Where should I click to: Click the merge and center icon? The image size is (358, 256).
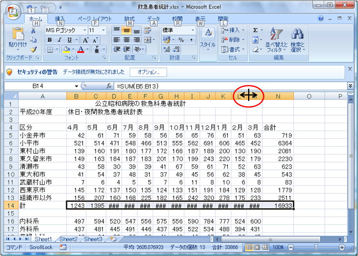coord(148,40)
